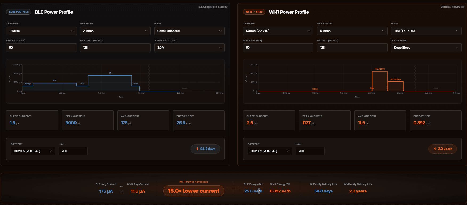Expand the Deep Sleep mode dropdown

426,48
